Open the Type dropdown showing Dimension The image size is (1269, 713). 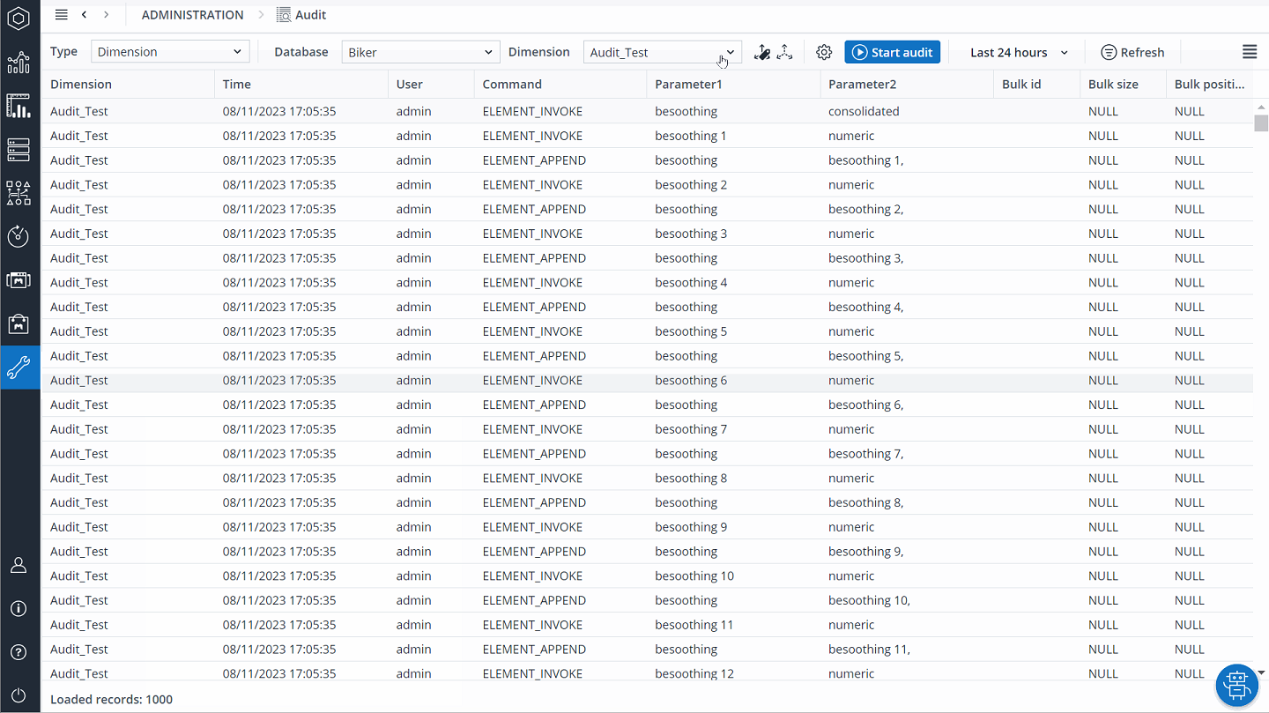pos(169,51)
